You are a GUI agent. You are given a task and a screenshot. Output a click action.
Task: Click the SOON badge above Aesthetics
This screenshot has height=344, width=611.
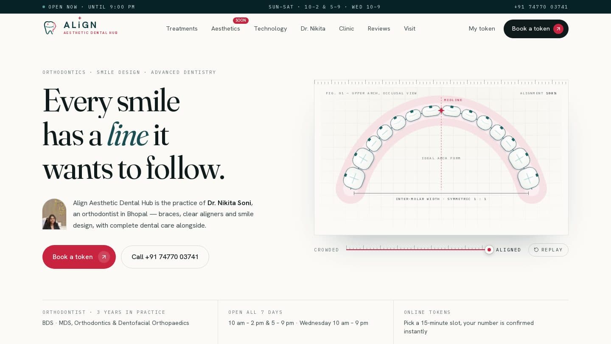click(241, 20)
